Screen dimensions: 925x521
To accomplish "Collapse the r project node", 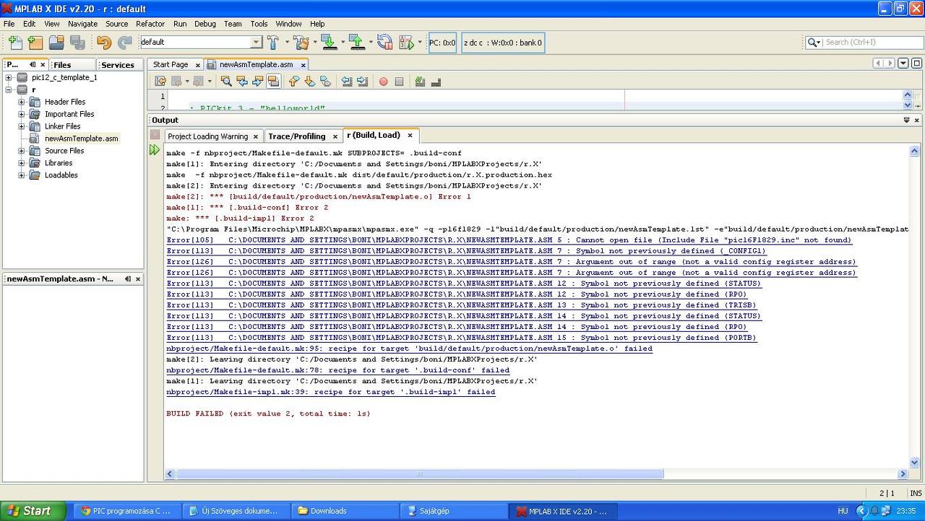I will click(x=9, y=89).
